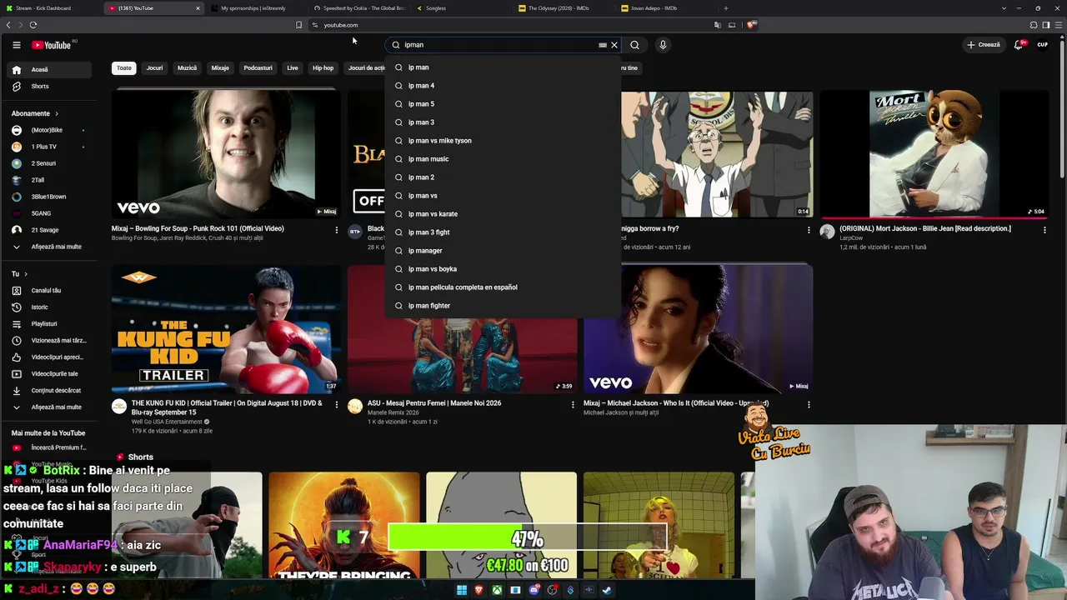The image size is (1067, 600).
Task: Expand the Abonamente section arrow
Action: pyautogui.click(x=57, y=113)
